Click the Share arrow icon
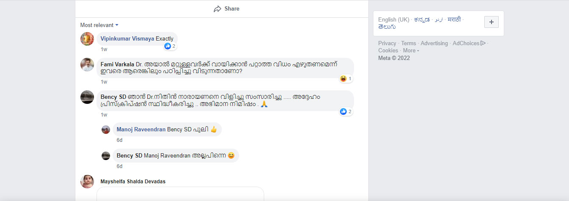This screenshot has height=201, width=569. tap(218, 9)
